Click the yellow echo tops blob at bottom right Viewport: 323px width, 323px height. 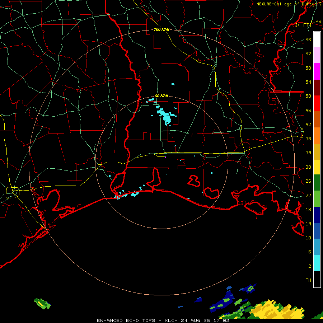click(x=277, y=310)
